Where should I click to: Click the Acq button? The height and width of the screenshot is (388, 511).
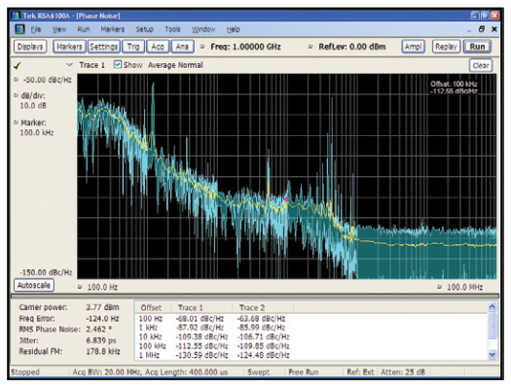[x=158, y=47]
